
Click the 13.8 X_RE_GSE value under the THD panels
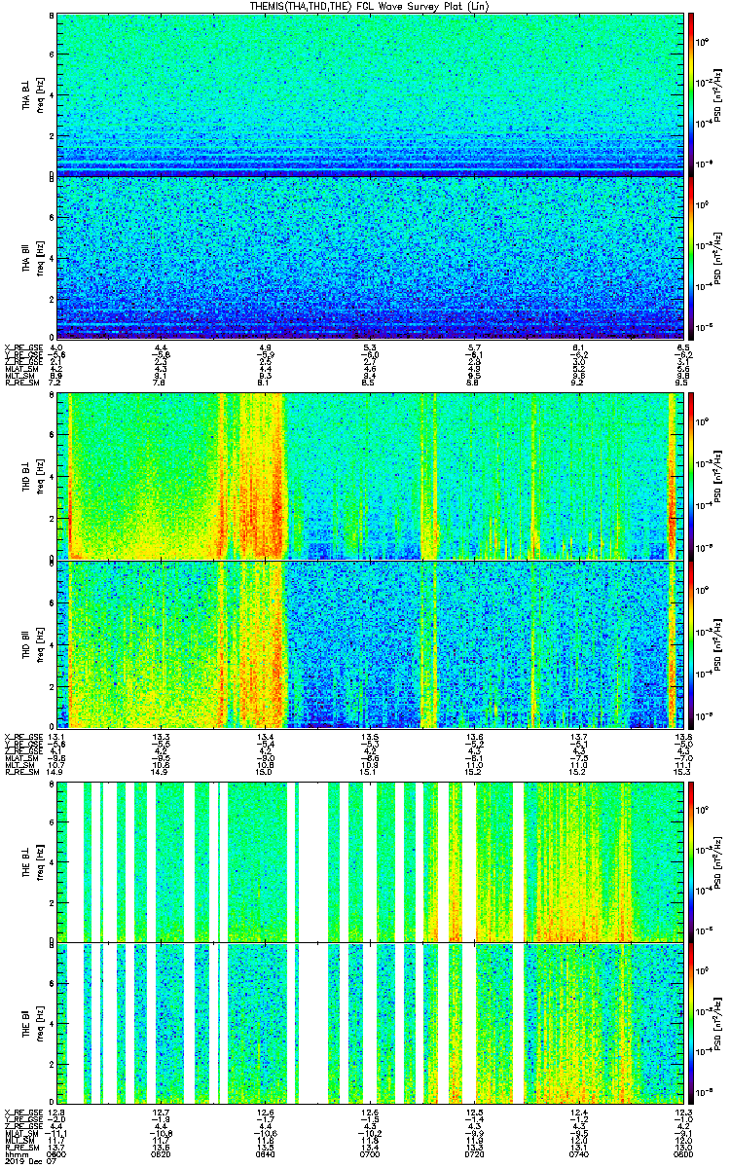pos(684,736)
